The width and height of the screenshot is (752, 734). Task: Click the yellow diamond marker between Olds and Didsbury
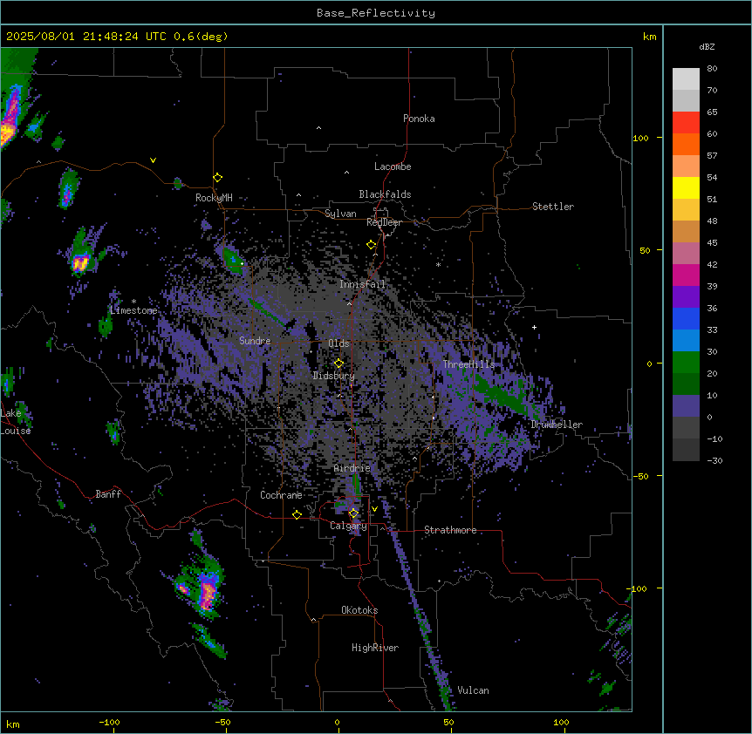point(338,364)
